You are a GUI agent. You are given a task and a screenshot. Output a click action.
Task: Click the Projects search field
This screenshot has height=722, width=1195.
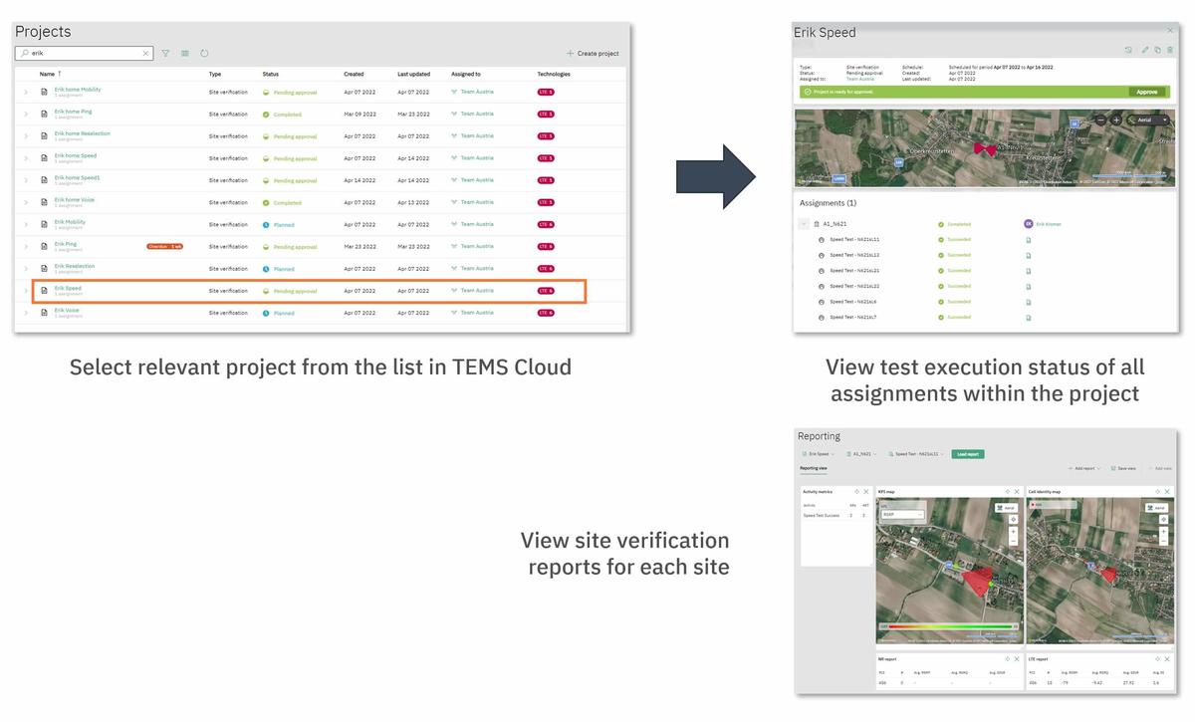[x=85, y=54]
